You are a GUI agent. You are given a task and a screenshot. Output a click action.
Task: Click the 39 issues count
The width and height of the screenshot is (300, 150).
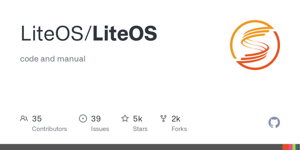[96, 119]
